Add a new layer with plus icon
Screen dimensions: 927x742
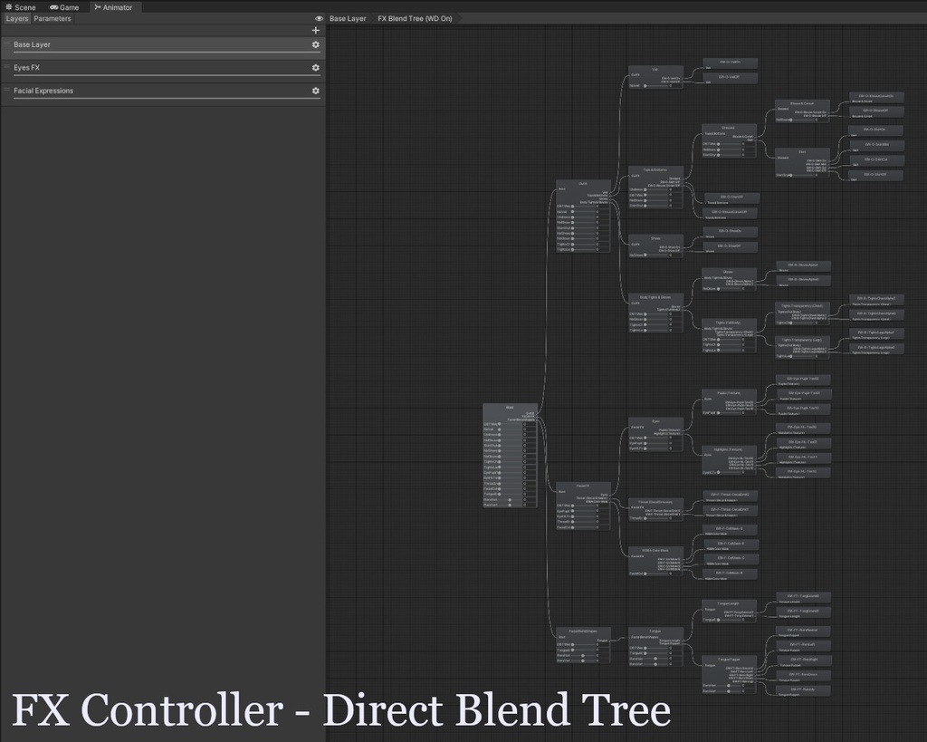(x=316, y=30)
